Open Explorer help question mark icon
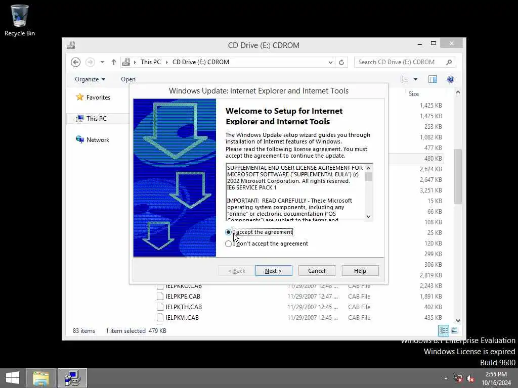This screenshot has height=388, width=518. tap(451, 79)
